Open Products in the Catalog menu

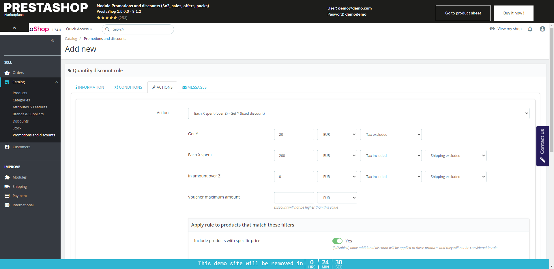tap(20, 93)
